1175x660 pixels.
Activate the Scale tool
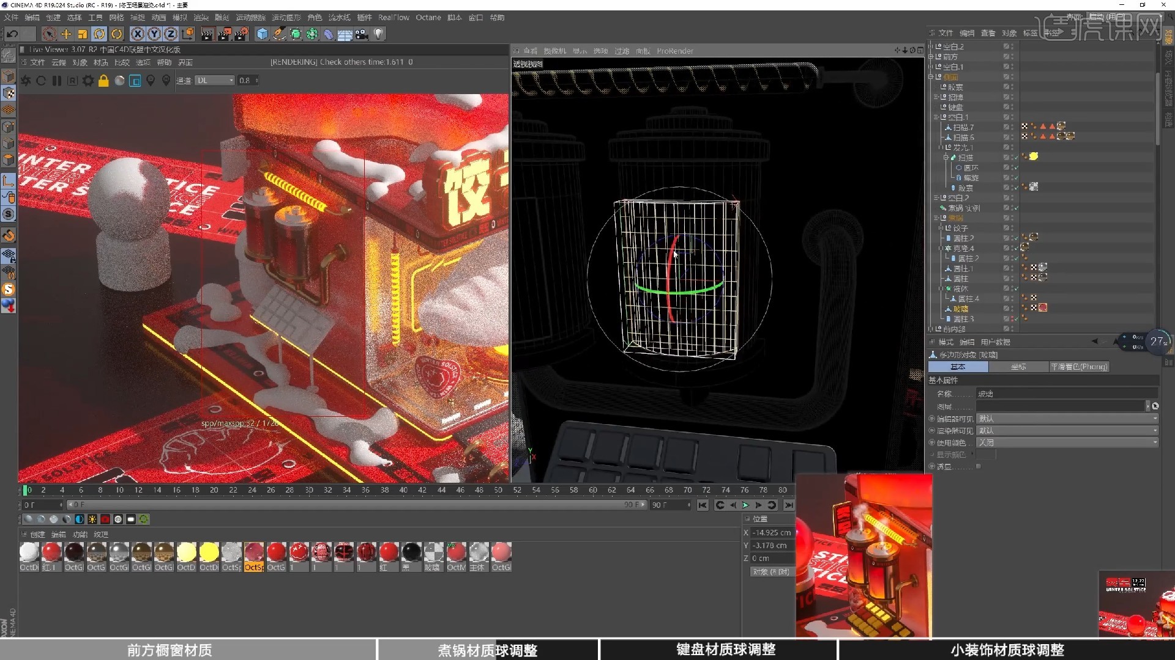[x=83, y=34]
